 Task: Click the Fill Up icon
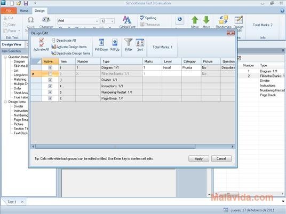pos(115,42)
